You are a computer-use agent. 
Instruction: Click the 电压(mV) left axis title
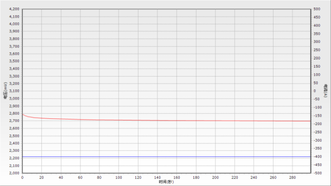pos(5,91)
